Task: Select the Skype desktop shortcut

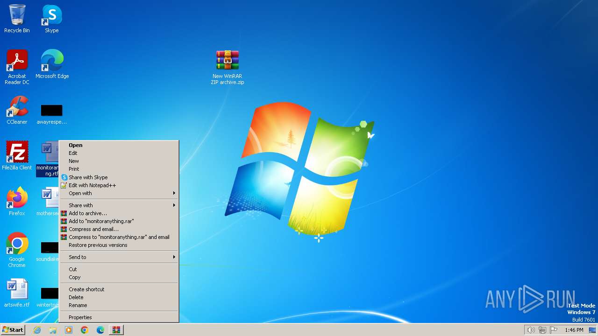Action: (52, 19)
